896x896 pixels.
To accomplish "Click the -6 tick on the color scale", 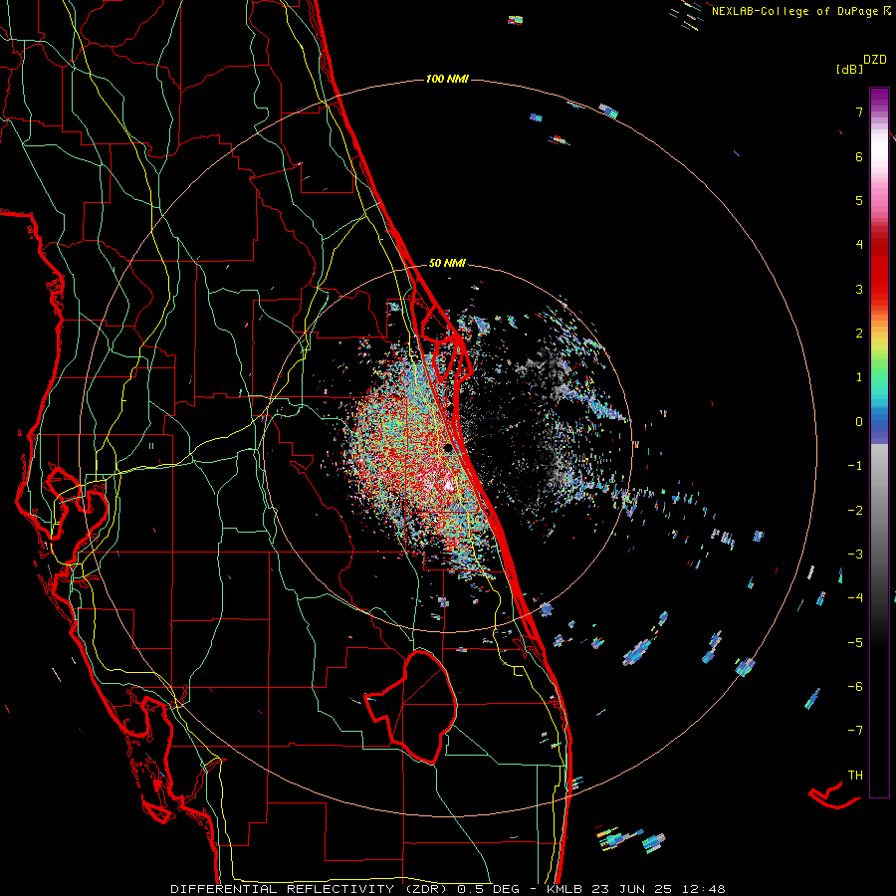I will [x=855, y=687].
